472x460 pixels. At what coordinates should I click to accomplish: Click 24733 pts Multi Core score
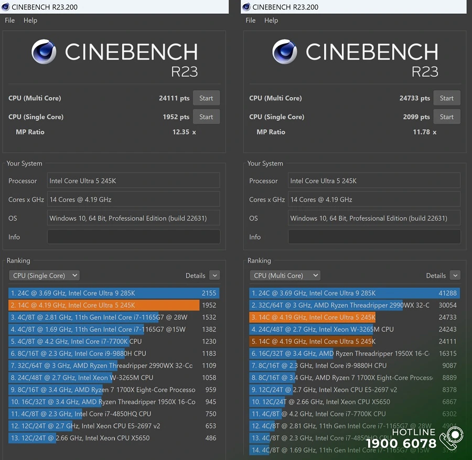pyautogui.click(x=415, y=98)
